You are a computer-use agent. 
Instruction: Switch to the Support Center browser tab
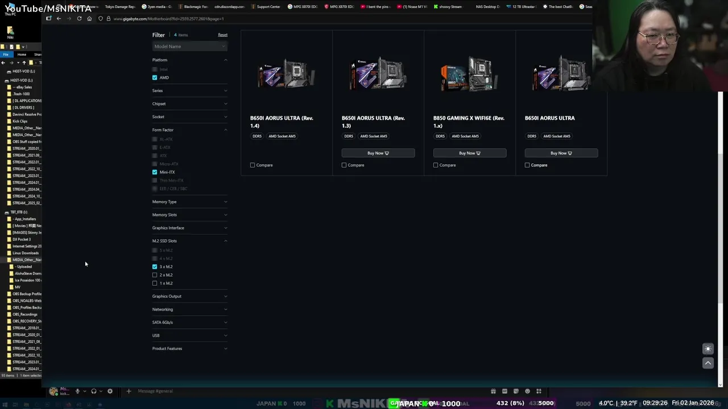pos(265,7)
